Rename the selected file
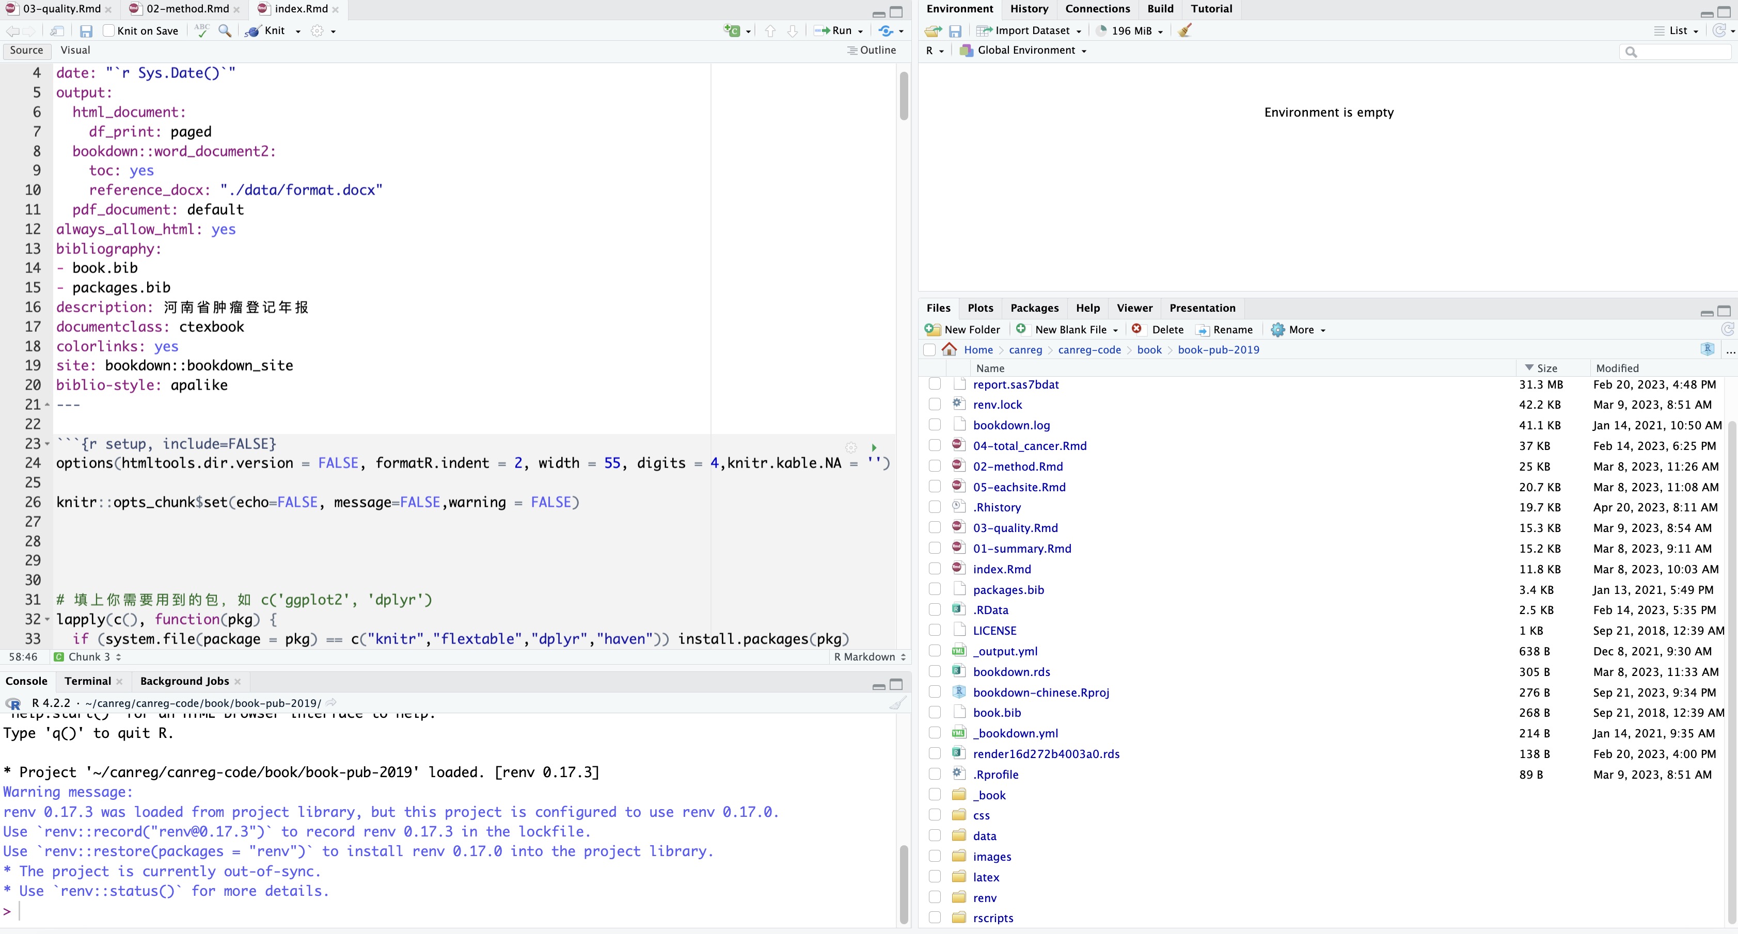Screen dimensions: 1738x934 coord(1225,329)
